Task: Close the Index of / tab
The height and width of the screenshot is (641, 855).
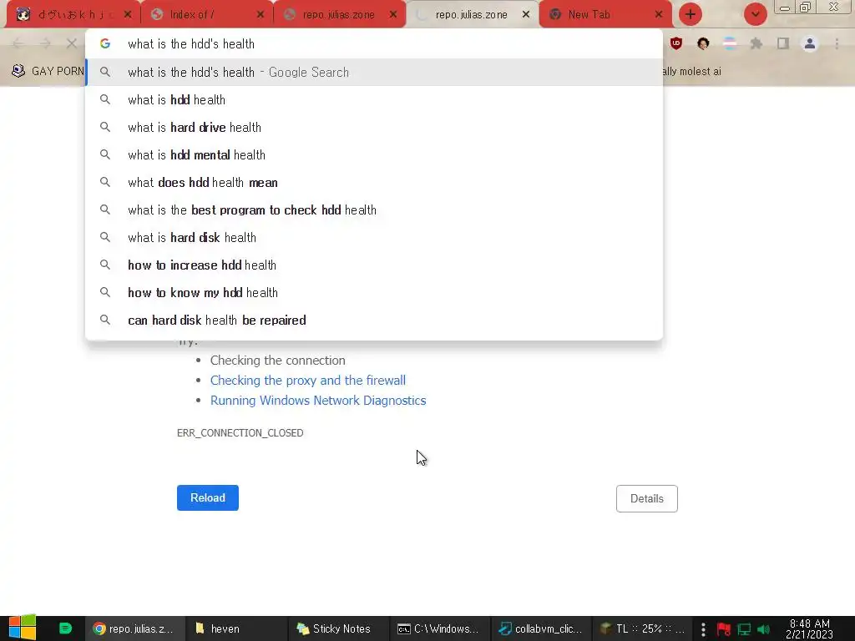Action: coord(261,15)
